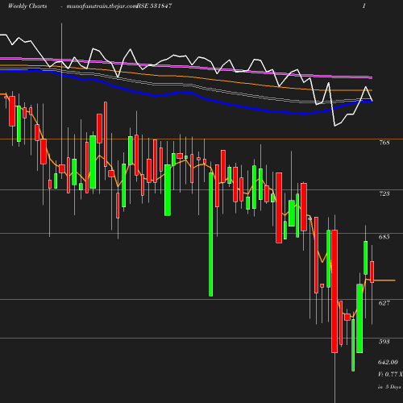This screenshot has width=403, height=403.
Task: Click the 593 price level label
Action: (384, 342)
